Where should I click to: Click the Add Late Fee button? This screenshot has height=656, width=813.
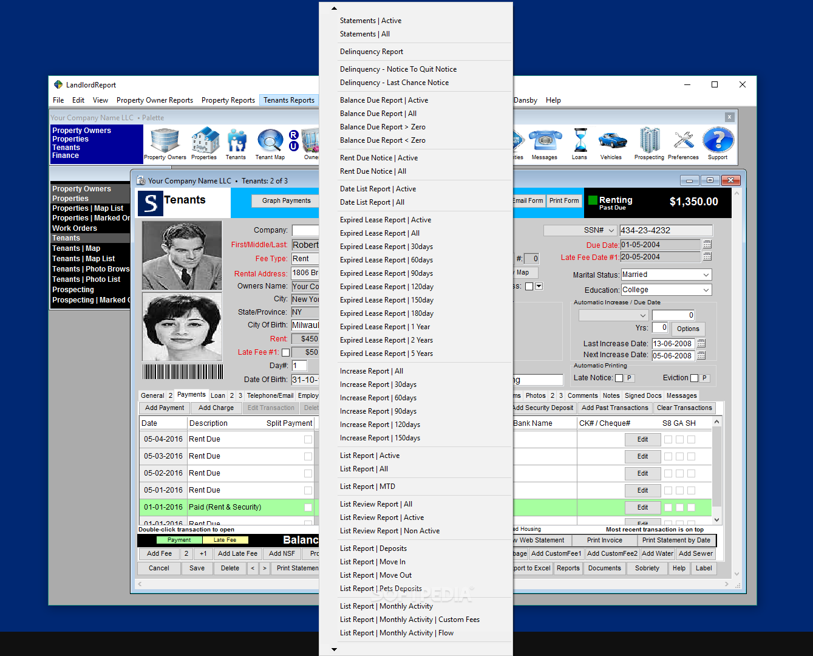237,553
